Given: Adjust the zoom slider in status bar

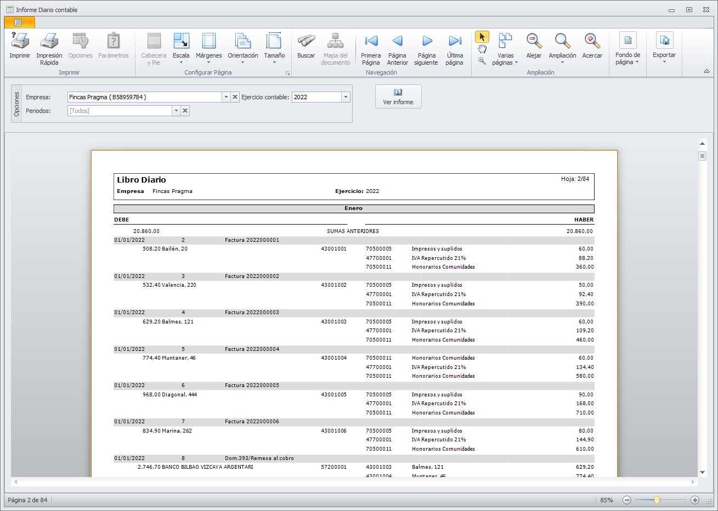Looking at the screenshot, I should [x=657, y=500].
